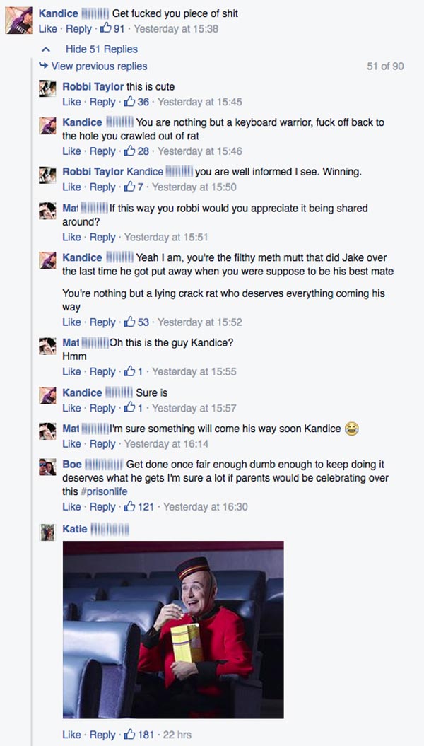Like Katie's popcorn image comment
Image resolution: width=424 pixels, height=746 pixels.
click(71, 734)
